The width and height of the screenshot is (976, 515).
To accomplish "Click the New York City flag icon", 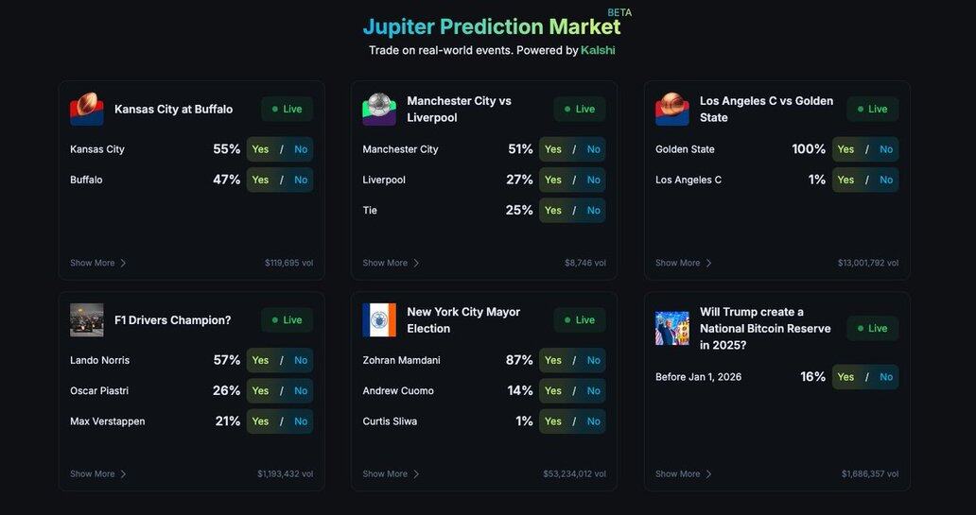I will pos(379,320).
